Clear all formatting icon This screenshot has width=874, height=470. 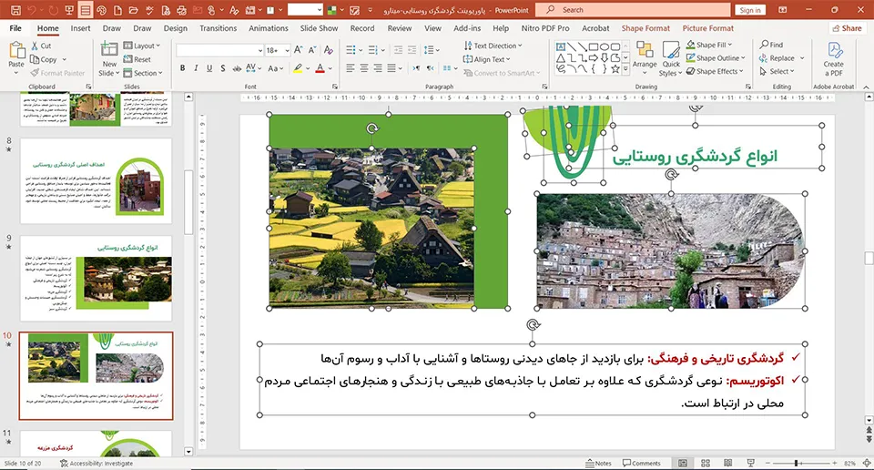329,50
